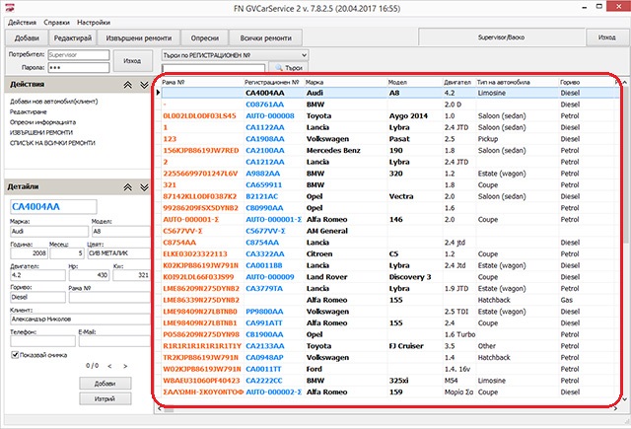Screen dimensions: 631x429
Task: Open Извършени ремонти from toolbar
Action: (139, 37)
